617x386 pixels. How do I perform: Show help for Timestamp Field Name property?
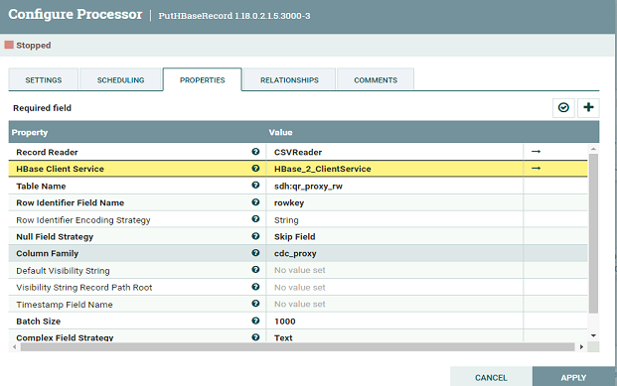coord(255,304)
